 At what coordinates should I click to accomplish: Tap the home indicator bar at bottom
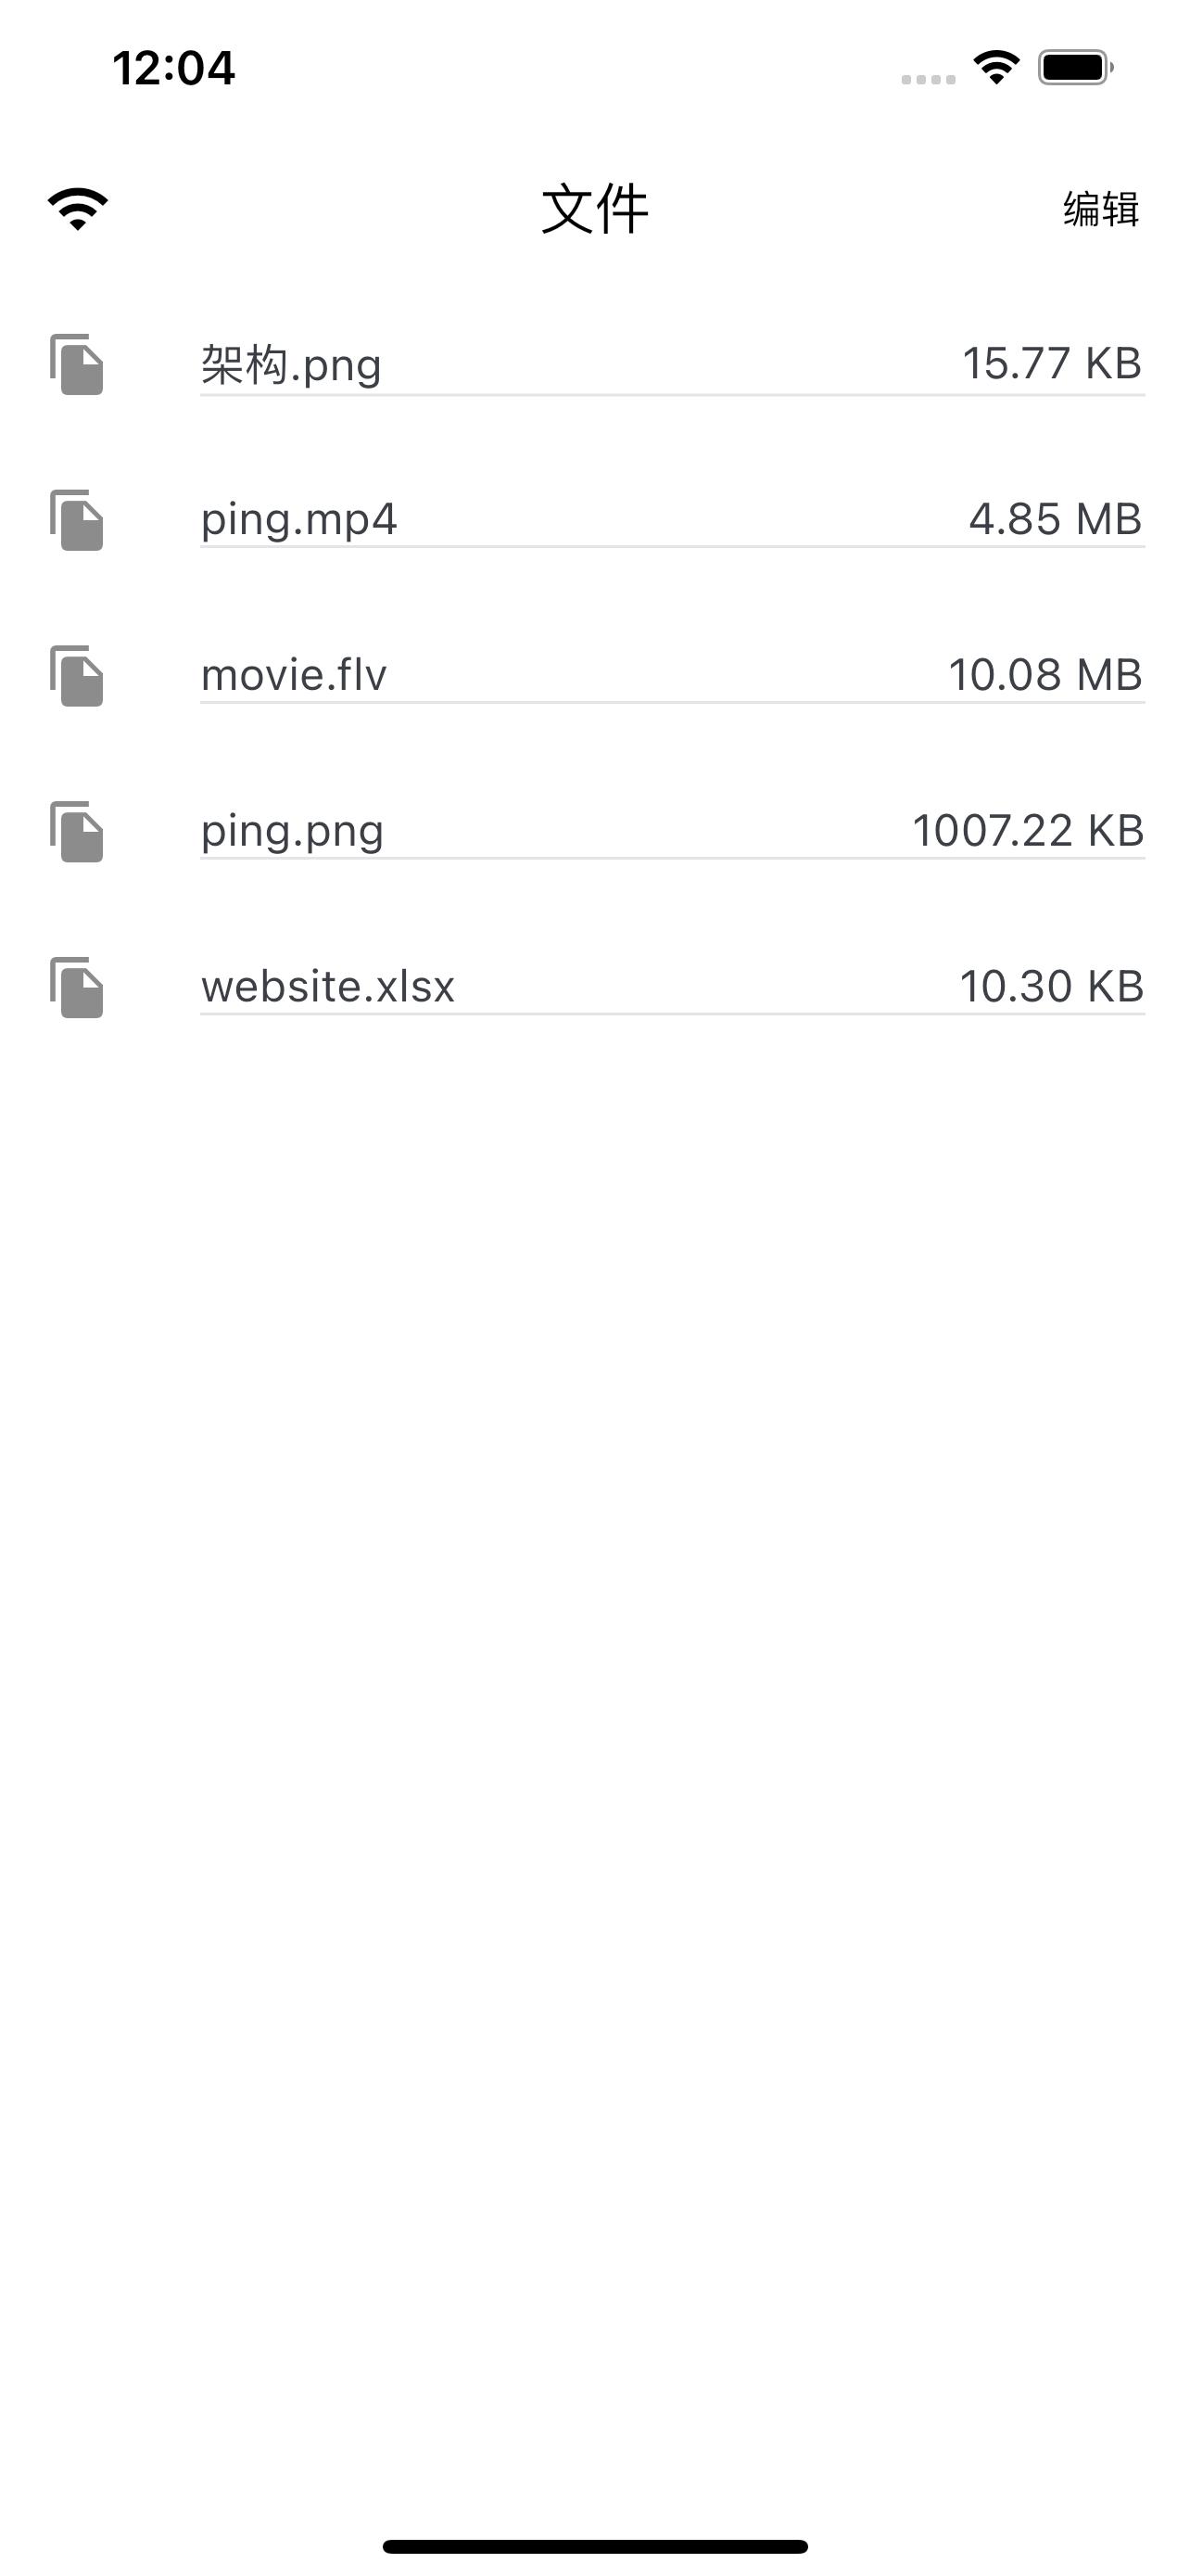pos(596,2546)
